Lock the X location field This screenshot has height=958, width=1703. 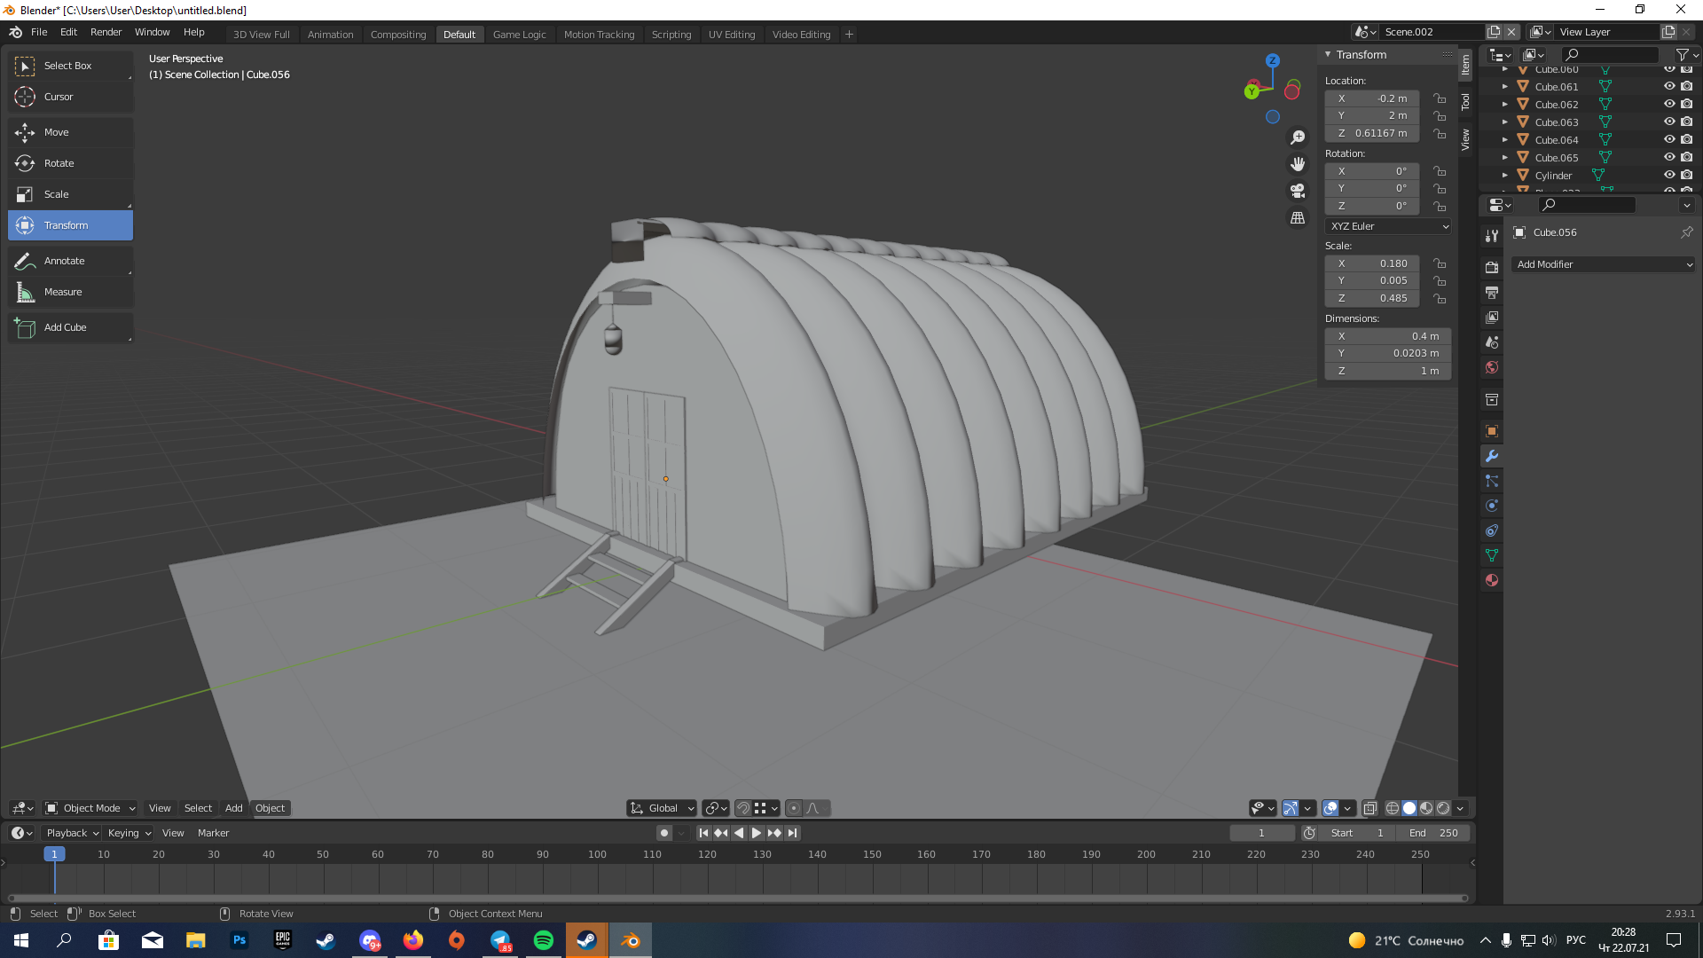point(1440,98)
